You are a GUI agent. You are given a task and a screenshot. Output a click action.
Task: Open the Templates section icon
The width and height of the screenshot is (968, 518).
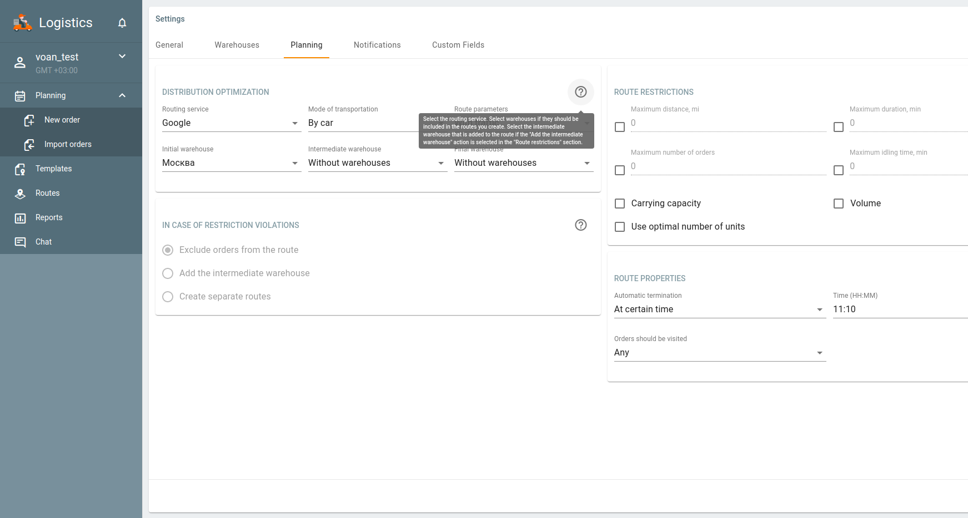(x=20, y=169)
